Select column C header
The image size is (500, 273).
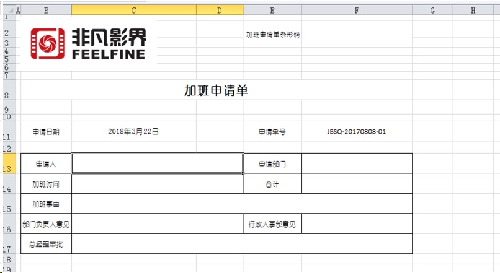pos(133,11)
